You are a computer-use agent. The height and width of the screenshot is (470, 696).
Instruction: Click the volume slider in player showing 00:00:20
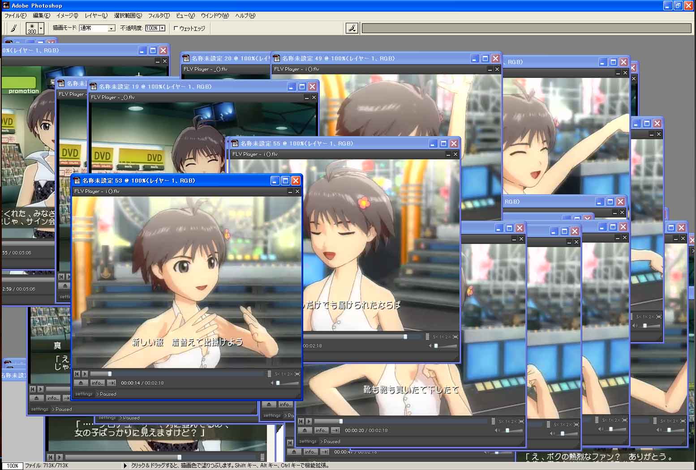pos(512,431)
